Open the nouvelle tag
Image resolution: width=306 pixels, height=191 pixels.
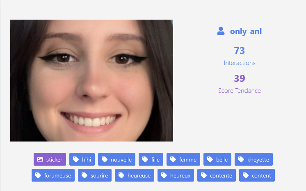[116, 159]
